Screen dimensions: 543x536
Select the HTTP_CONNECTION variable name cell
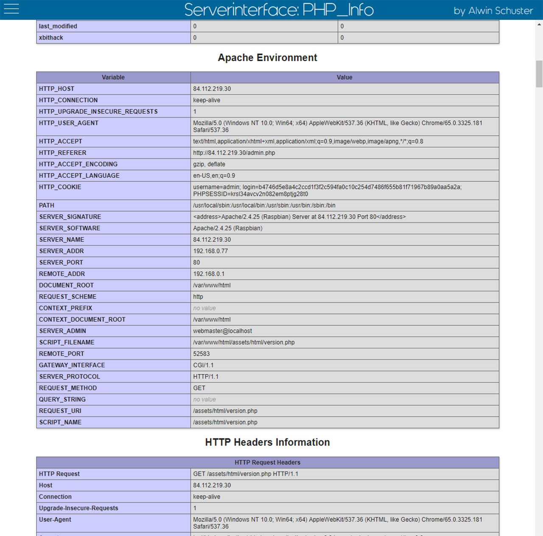click(113, 100)
